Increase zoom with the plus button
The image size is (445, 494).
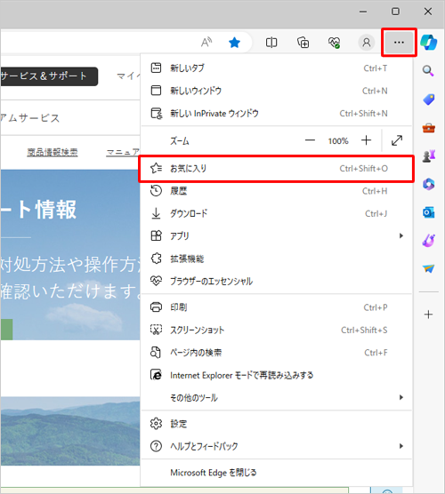point(366,140)
